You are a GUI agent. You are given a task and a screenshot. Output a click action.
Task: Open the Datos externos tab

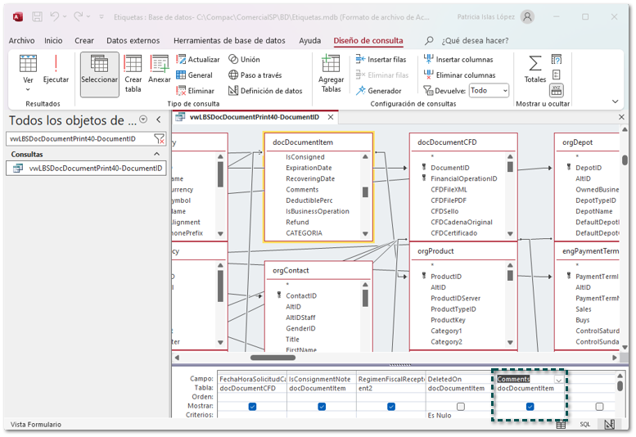tap(133, 40)
